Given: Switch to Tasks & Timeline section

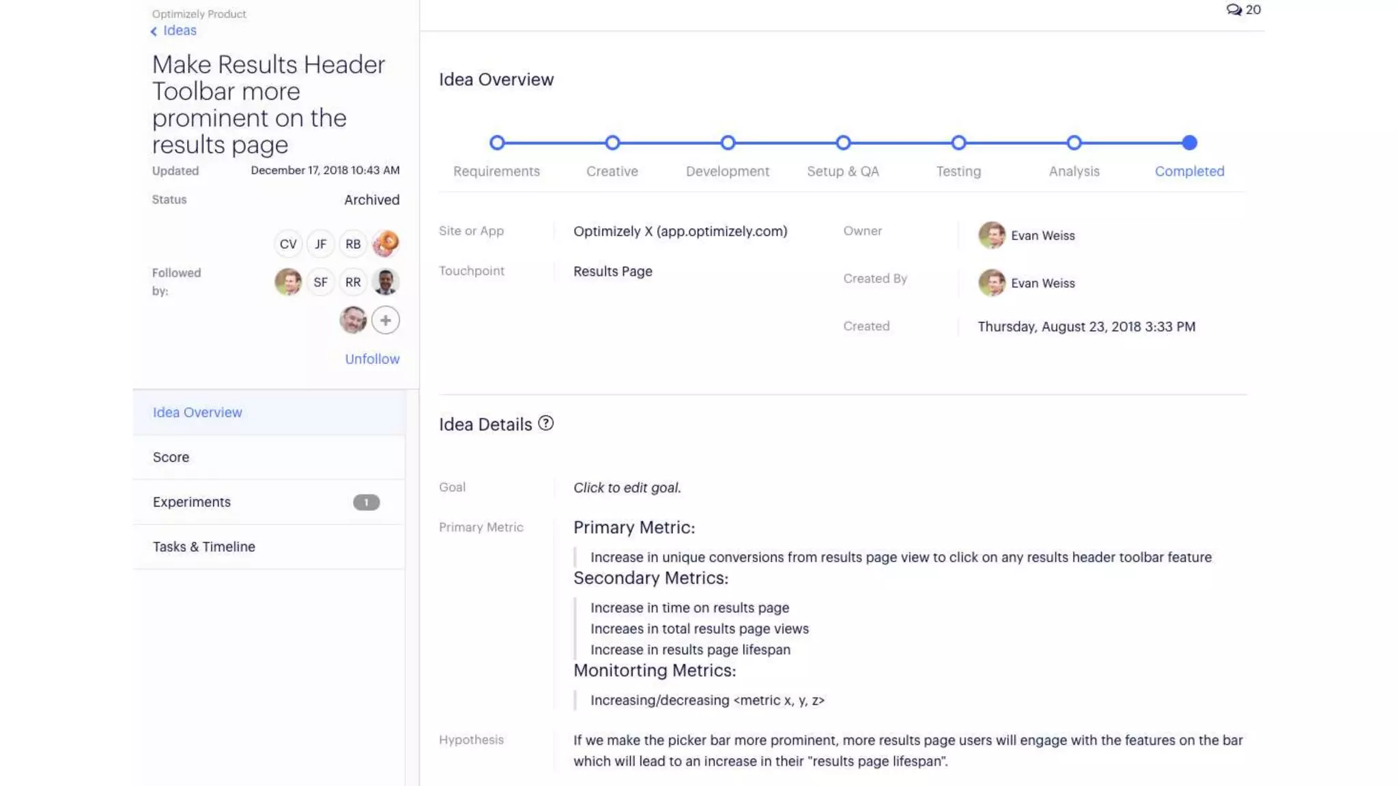Looking at the screenshot, I should 204,547.
